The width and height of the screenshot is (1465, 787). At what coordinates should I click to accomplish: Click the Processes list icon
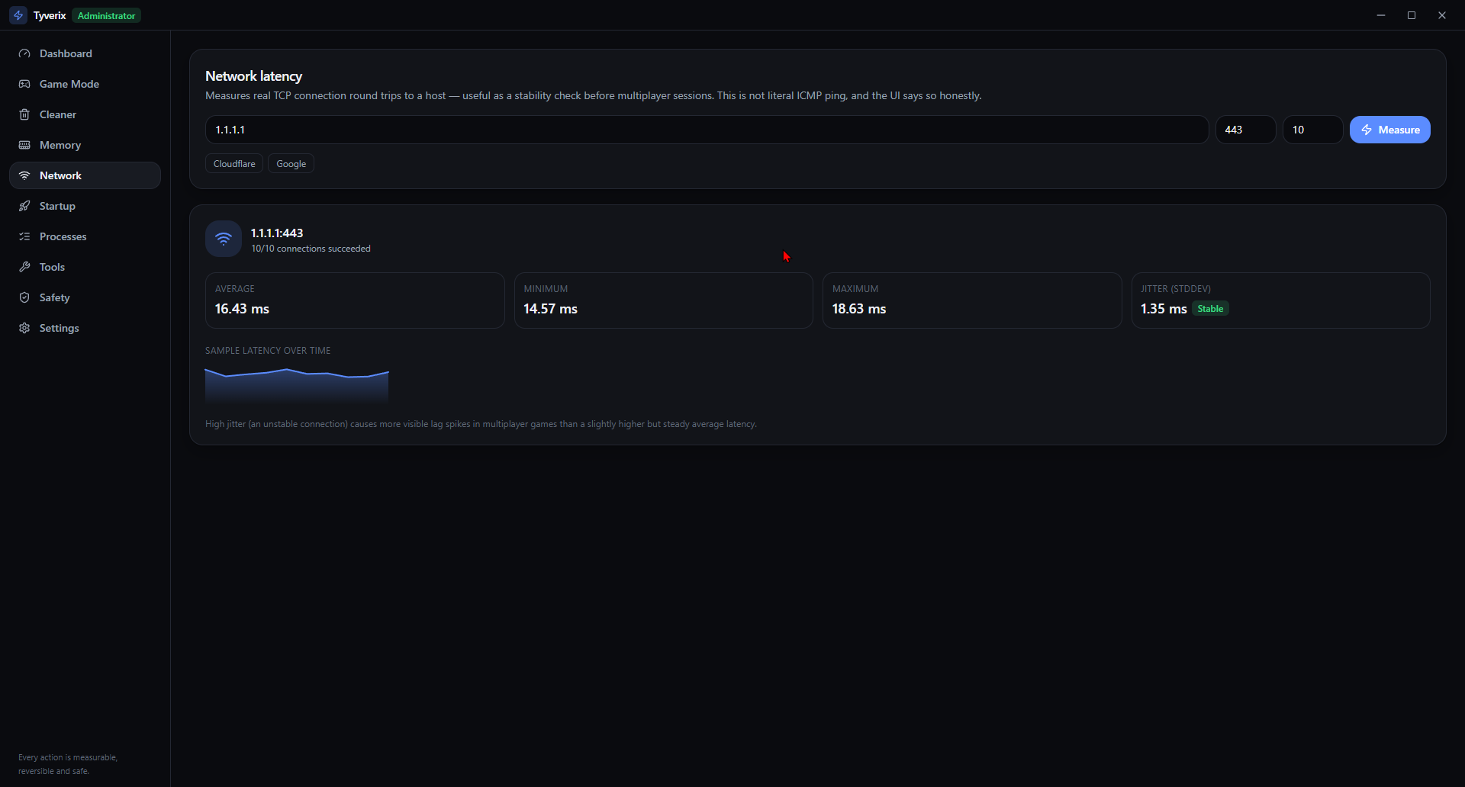point(24,236)
